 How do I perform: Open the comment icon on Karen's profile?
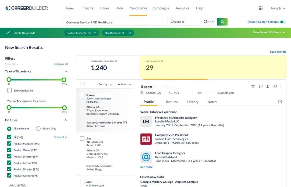[x=261, y=86]
